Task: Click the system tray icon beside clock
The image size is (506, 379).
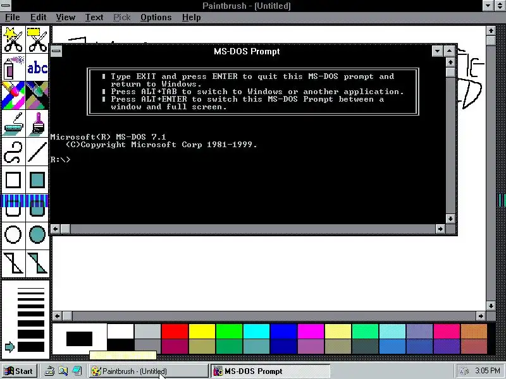Action: click(x=464, y=371)
